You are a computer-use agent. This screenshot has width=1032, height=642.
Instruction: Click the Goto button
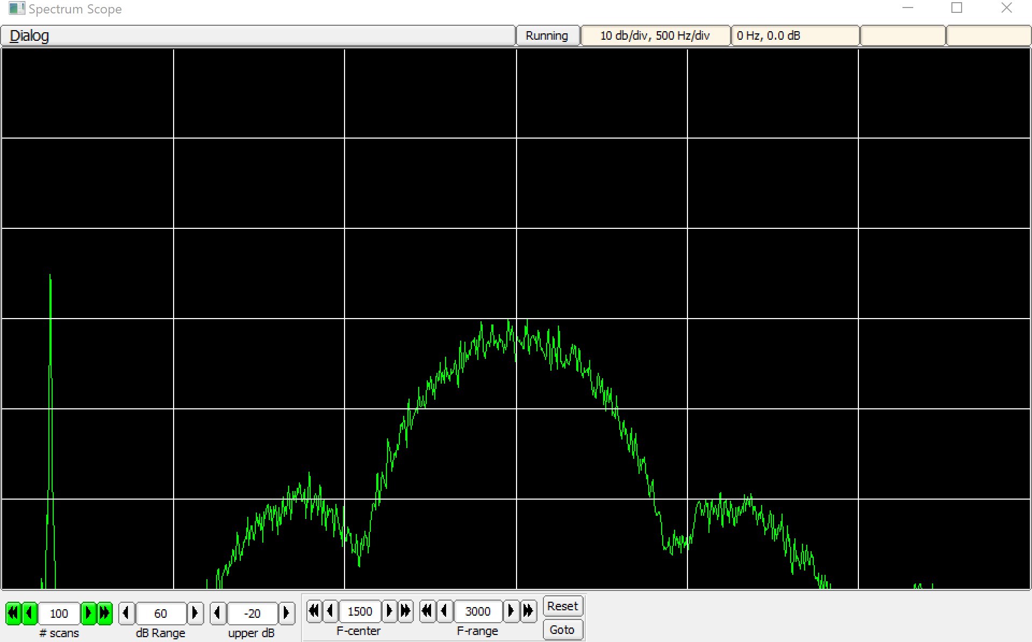coord(563,630)
